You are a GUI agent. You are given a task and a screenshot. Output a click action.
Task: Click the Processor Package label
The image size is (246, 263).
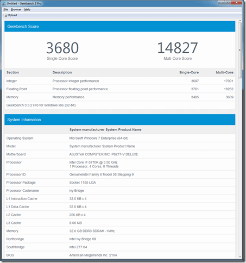tap(21, 183)
